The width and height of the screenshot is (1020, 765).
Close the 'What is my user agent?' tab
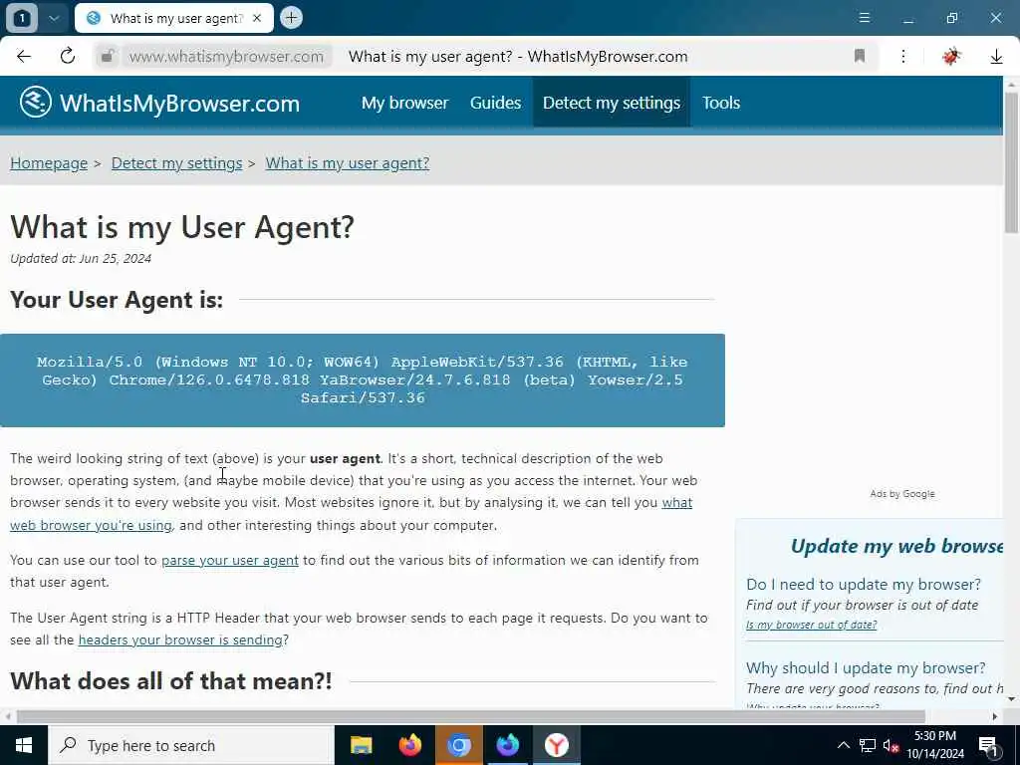tap(257, 18)
